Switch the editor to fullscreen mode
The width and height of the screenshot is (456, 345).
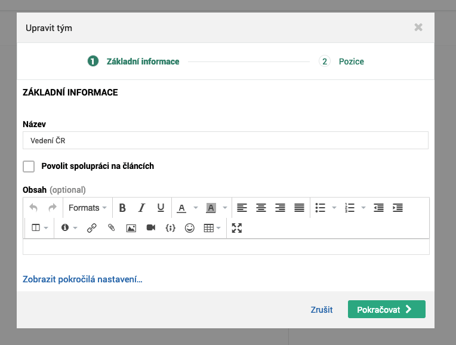tap(237, 228)
